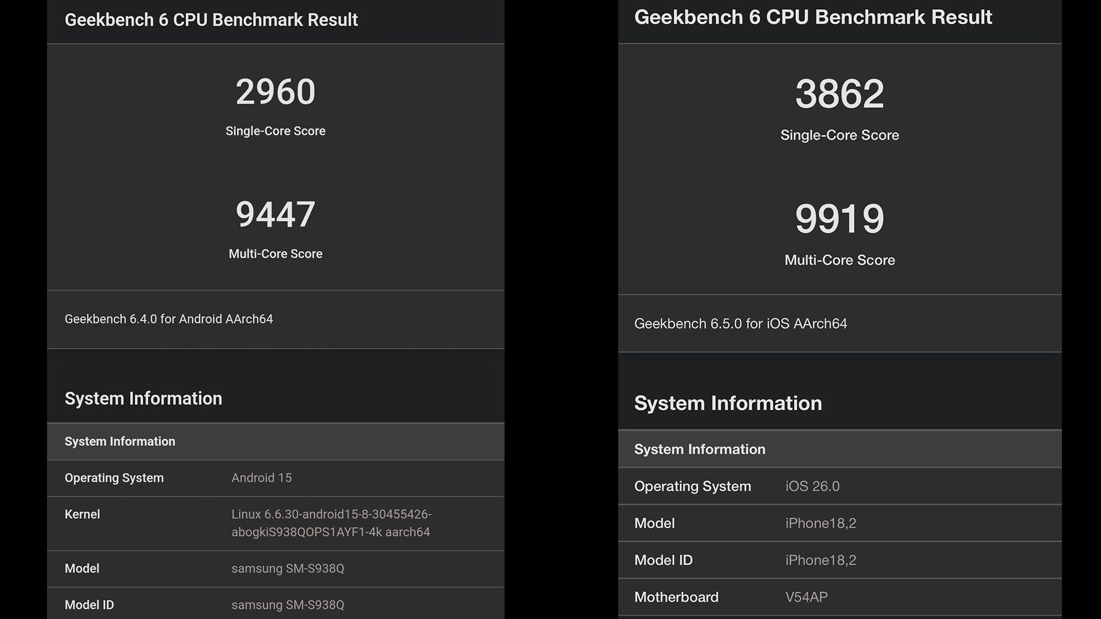This screenshot has width=1101, height=619.
Task: Click the iOS 26.0 operating system value
Action: (812, 487)
